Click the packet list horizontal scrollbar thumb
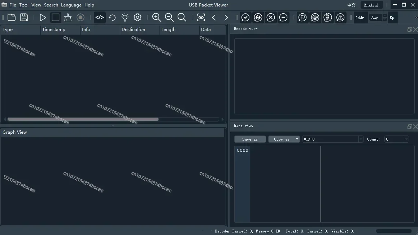Screen dimensions: 418x235 click(x=83, y=119)
